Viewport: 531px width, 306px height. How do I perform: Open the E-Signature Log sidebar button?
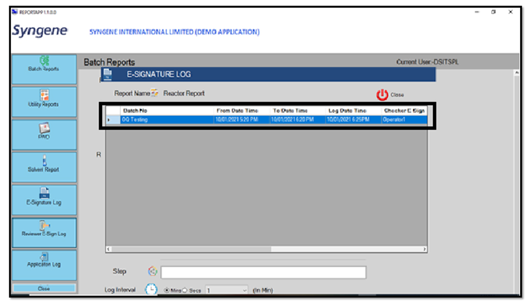[44, 199]
